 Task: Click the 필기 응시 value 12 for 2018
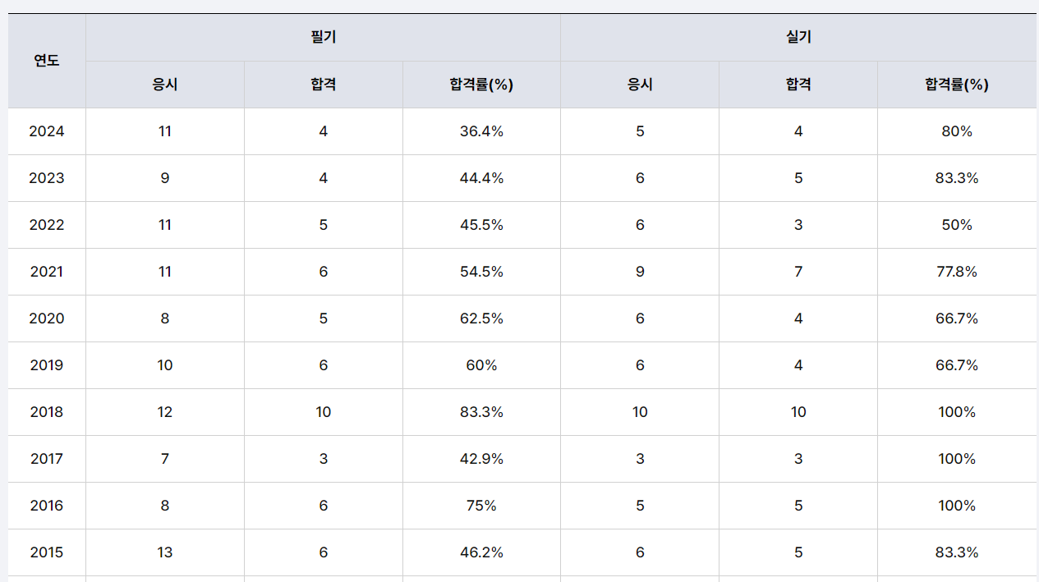165,412
